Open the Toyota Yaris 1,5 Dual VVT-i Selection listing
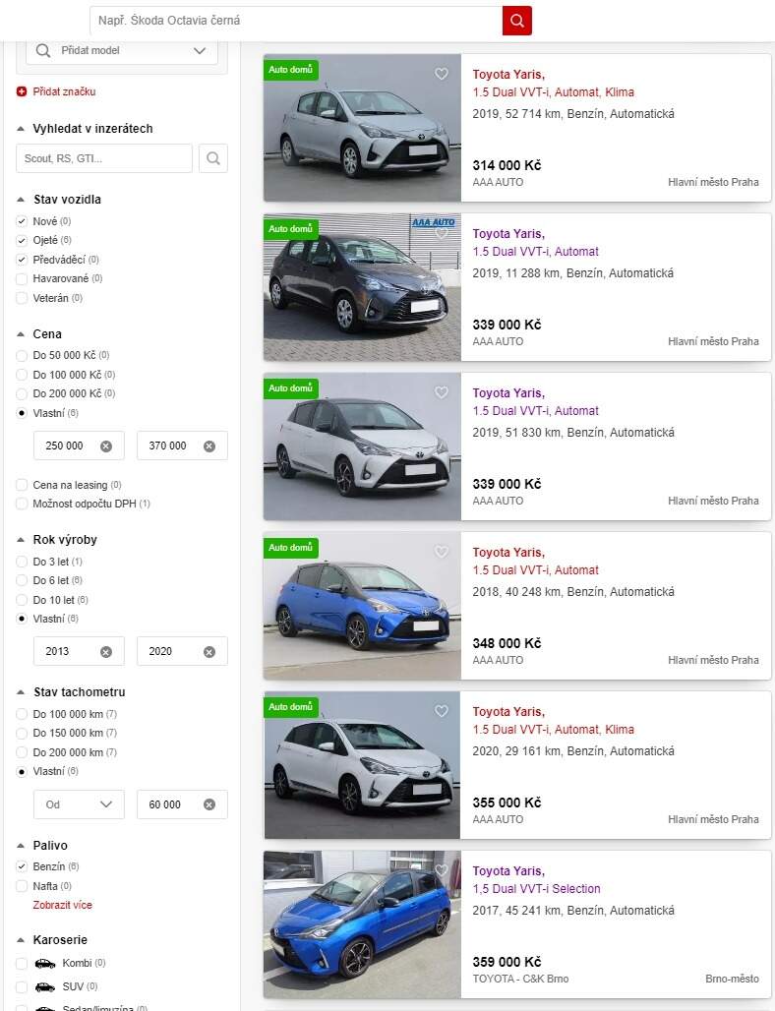The height and width of the screenshot is (1011, 775). coord(536,880)
